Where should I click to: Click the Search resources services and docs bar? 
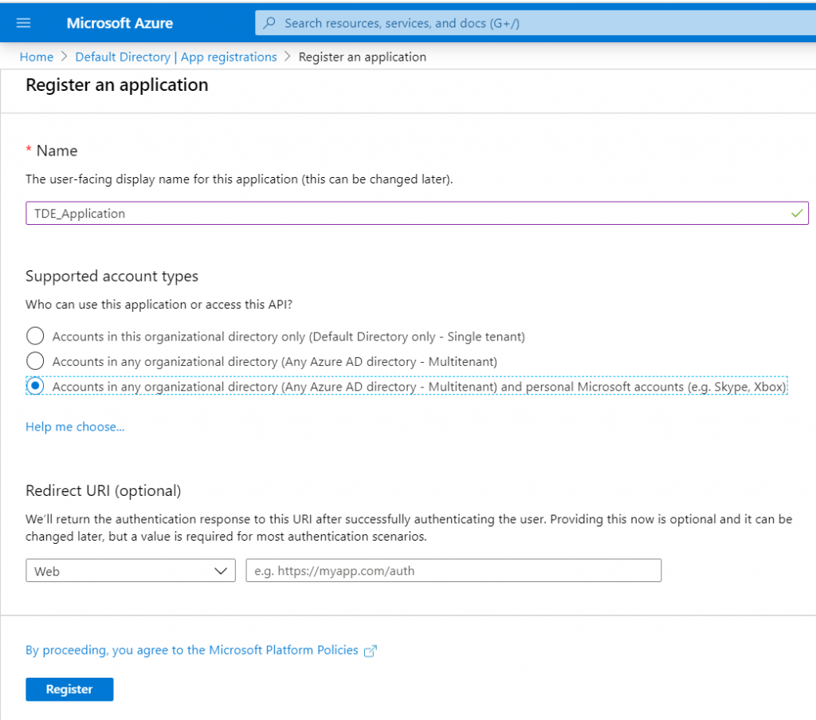[x=478, y=22]
